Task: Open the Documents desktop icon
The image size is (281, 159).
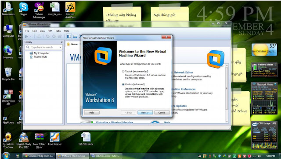Action: 8,9
